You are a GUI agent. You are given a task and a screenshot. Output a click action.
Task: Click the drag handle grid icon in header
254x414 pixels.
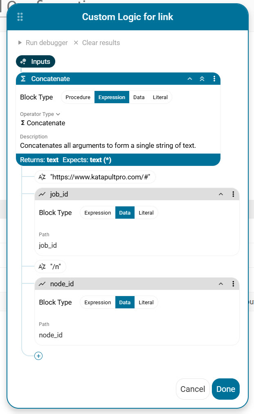coord(20,17)
